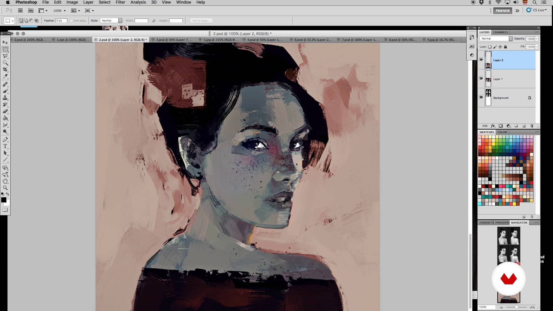The width and height of the screenshot is (553, 311).
Task: Expand the layer Opacity slider arrow
Action: click(x=536, y=39)
